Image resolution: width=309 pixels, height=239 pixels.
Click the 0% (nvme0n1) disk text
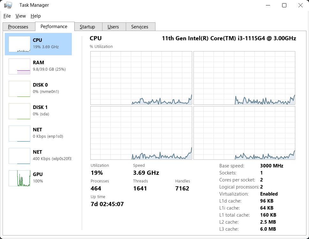(46, 91)
